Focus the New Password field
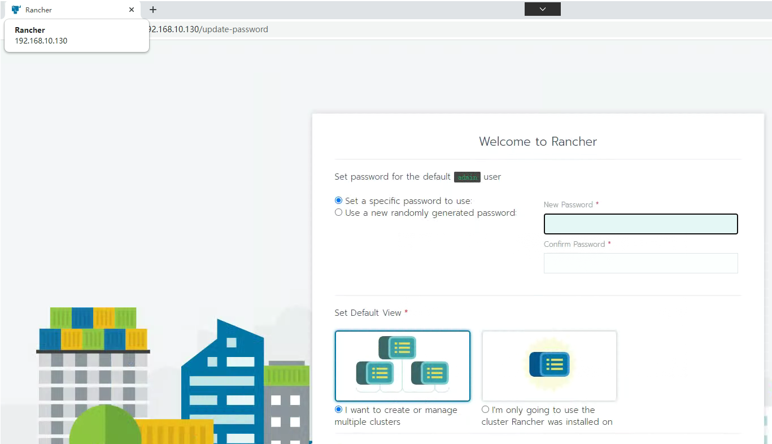 640,224
